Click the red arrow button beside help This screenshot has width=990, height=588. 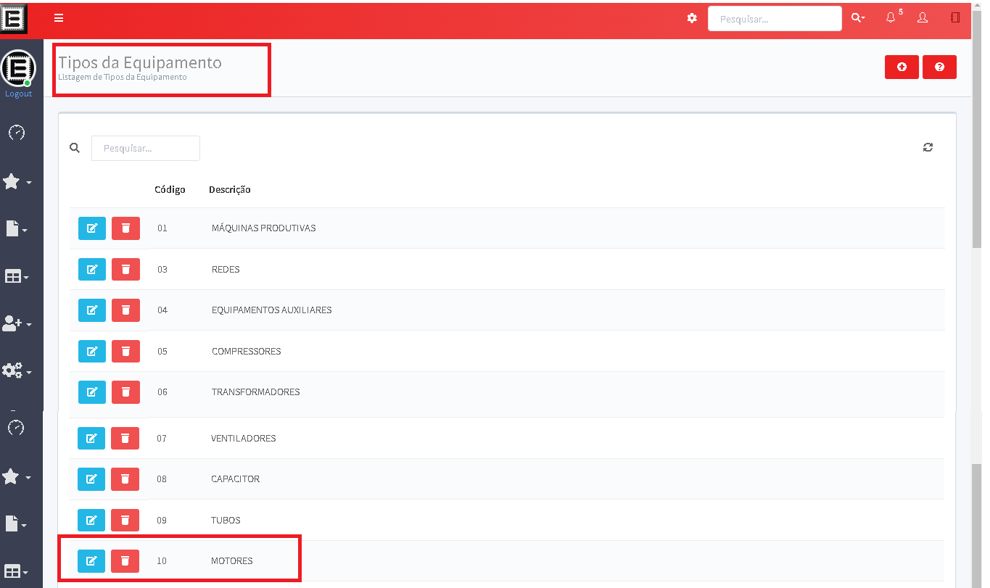[x=902, y=67]
